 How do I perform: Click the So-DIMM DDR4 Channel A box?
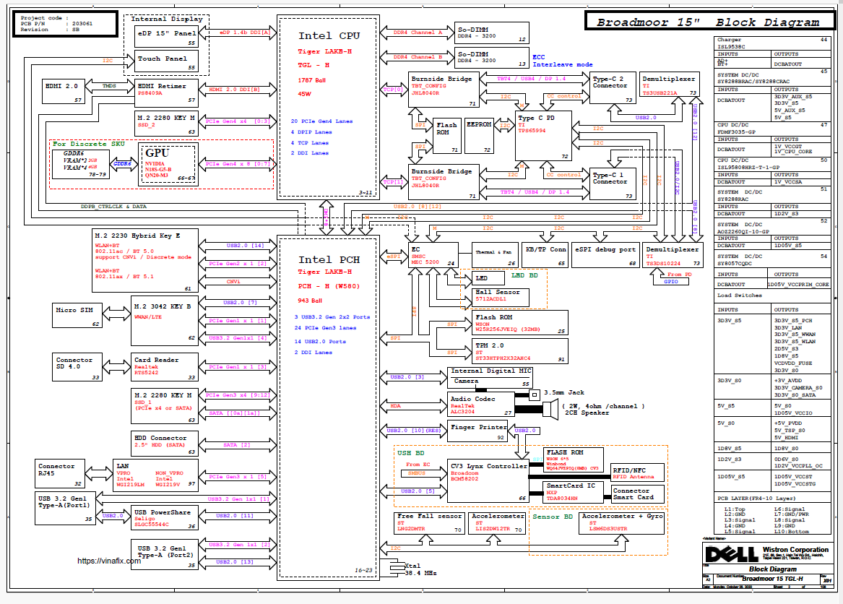click(492, 33)
